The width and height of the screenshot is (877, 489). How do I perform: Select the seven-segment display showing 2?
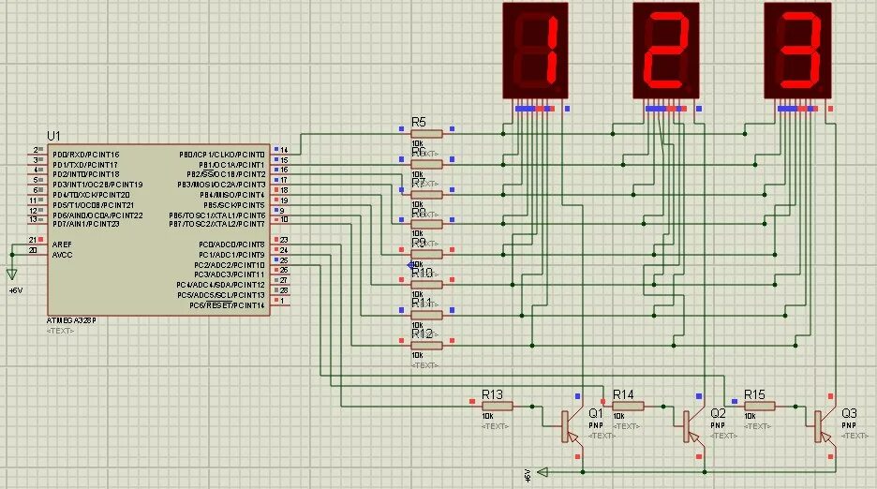pyautogui.click(x=665, y=51)
